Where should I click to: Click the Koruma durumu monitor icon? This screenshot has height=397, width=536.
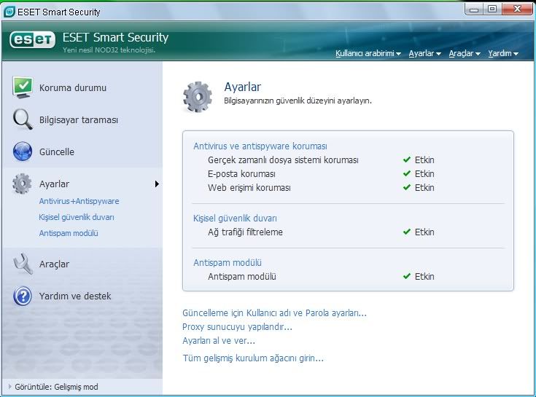23,87
